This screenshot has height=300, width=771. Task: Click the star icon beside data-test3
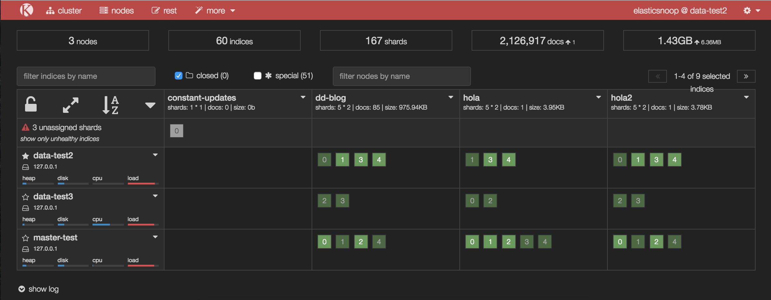pyautogui.click(x=25, y=197)
